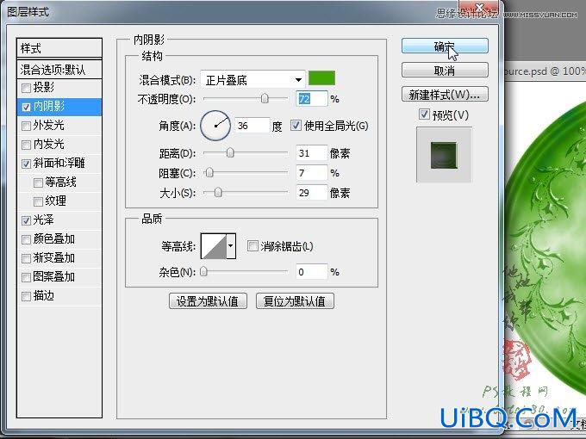Click the contour curve thumbnail in 品质

coord(214,246)
